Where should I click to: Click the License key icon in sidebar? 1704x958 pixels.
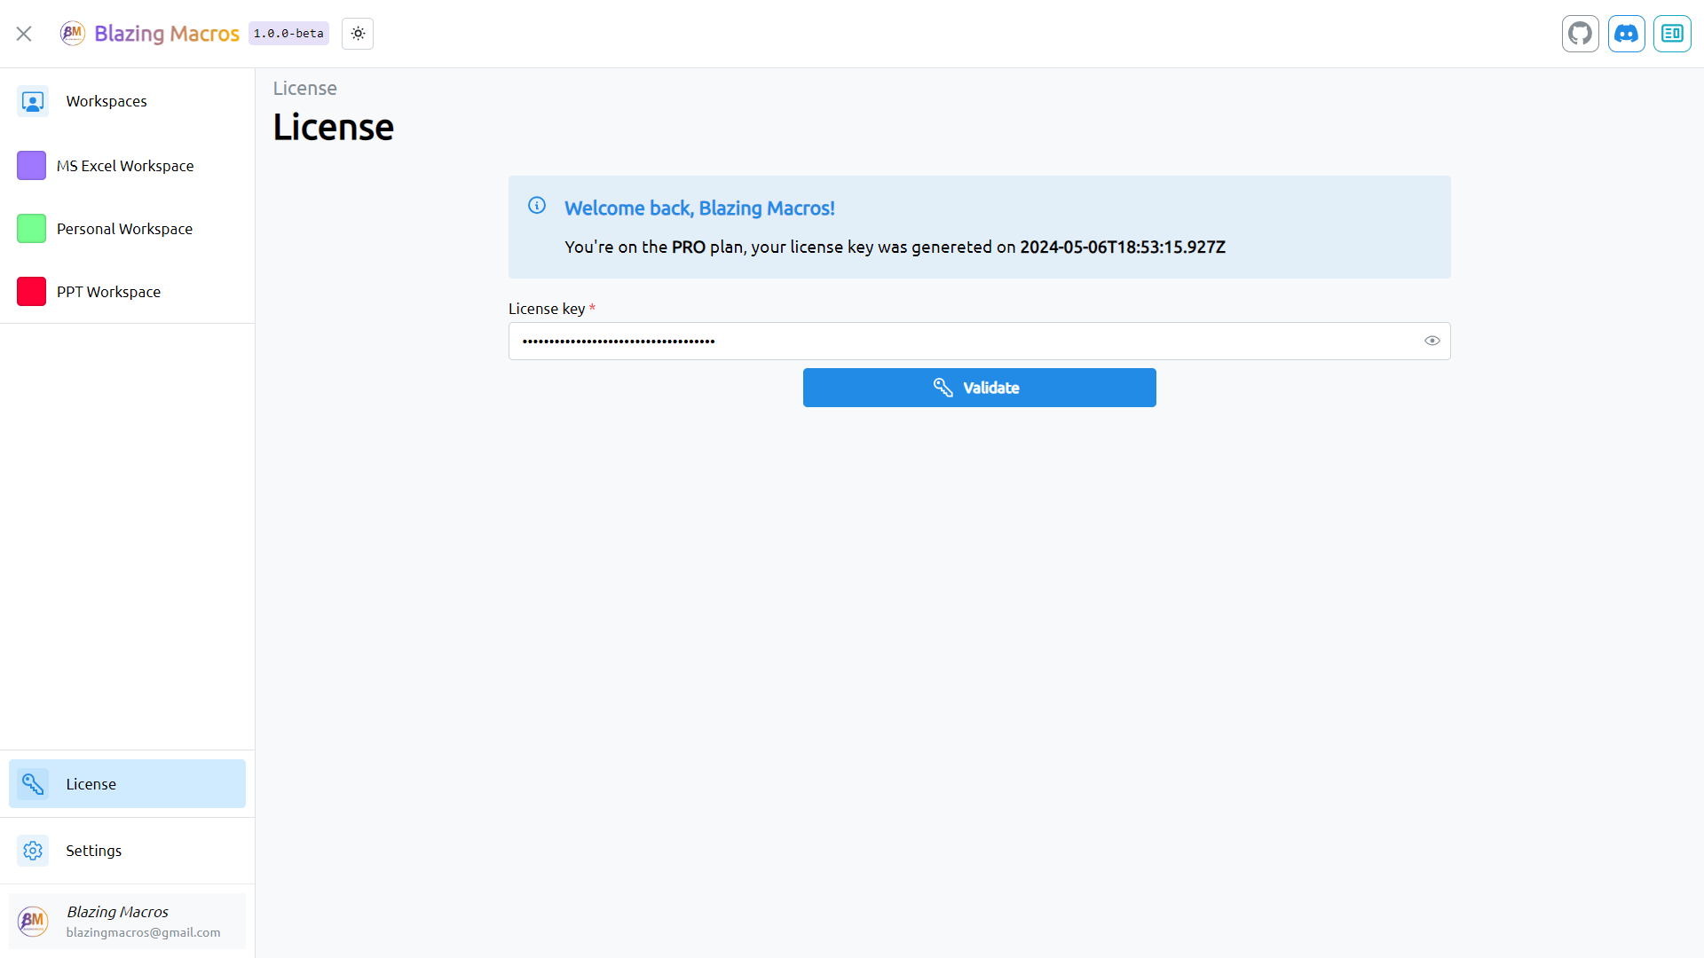33,784
